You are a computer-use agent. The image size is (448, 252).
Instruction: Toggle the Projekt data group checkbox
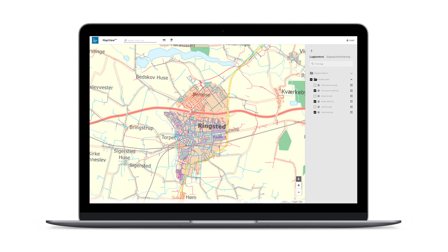[x=311, y=80]
